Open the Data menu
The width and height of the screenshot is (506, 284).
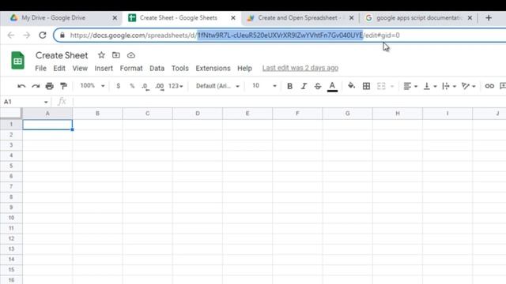(x=157, y=69)
